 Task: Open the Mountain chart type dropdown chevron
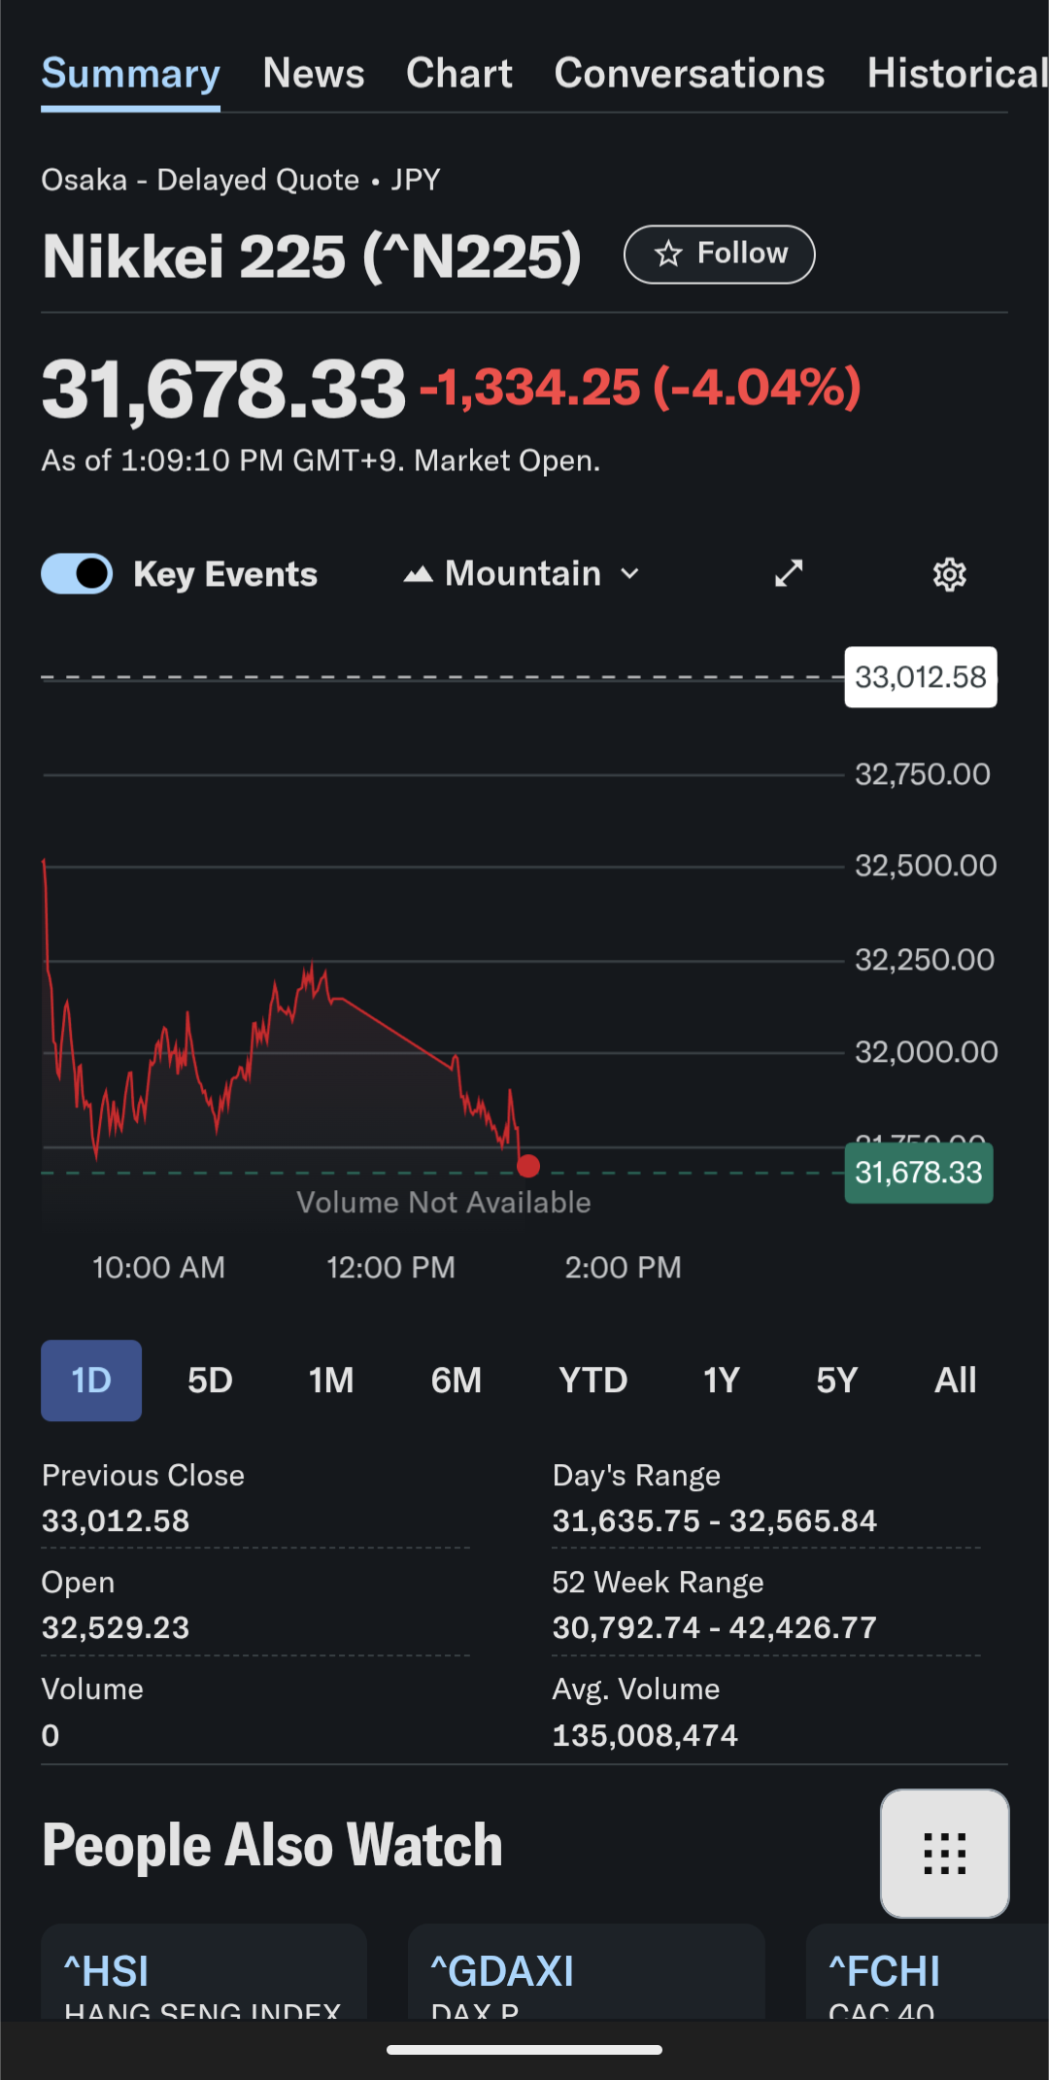(x=630, y=574)
